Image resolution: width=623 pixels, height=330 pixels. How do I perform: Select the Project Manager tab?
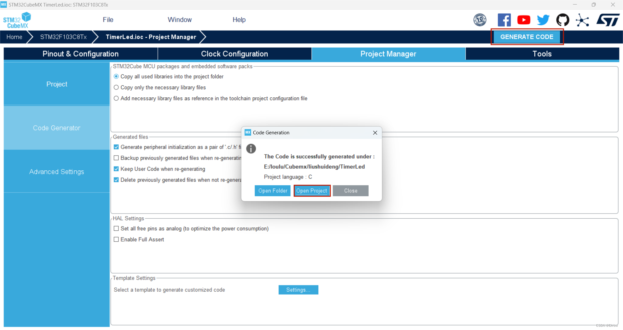[x=388, y=54]
